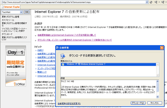Click the サイズ: 14.1 MB text
167x108 pixels.
67,81
